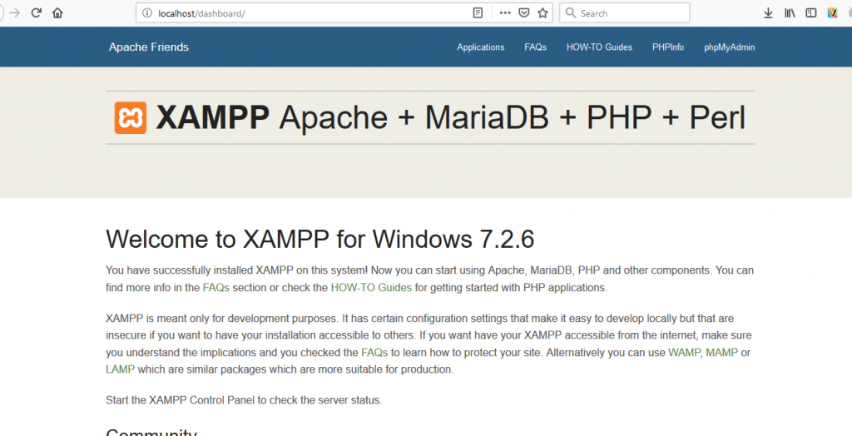The image size is (852, 436).
Task: Click the orange XAMPP logo
Action: (131, 118)
